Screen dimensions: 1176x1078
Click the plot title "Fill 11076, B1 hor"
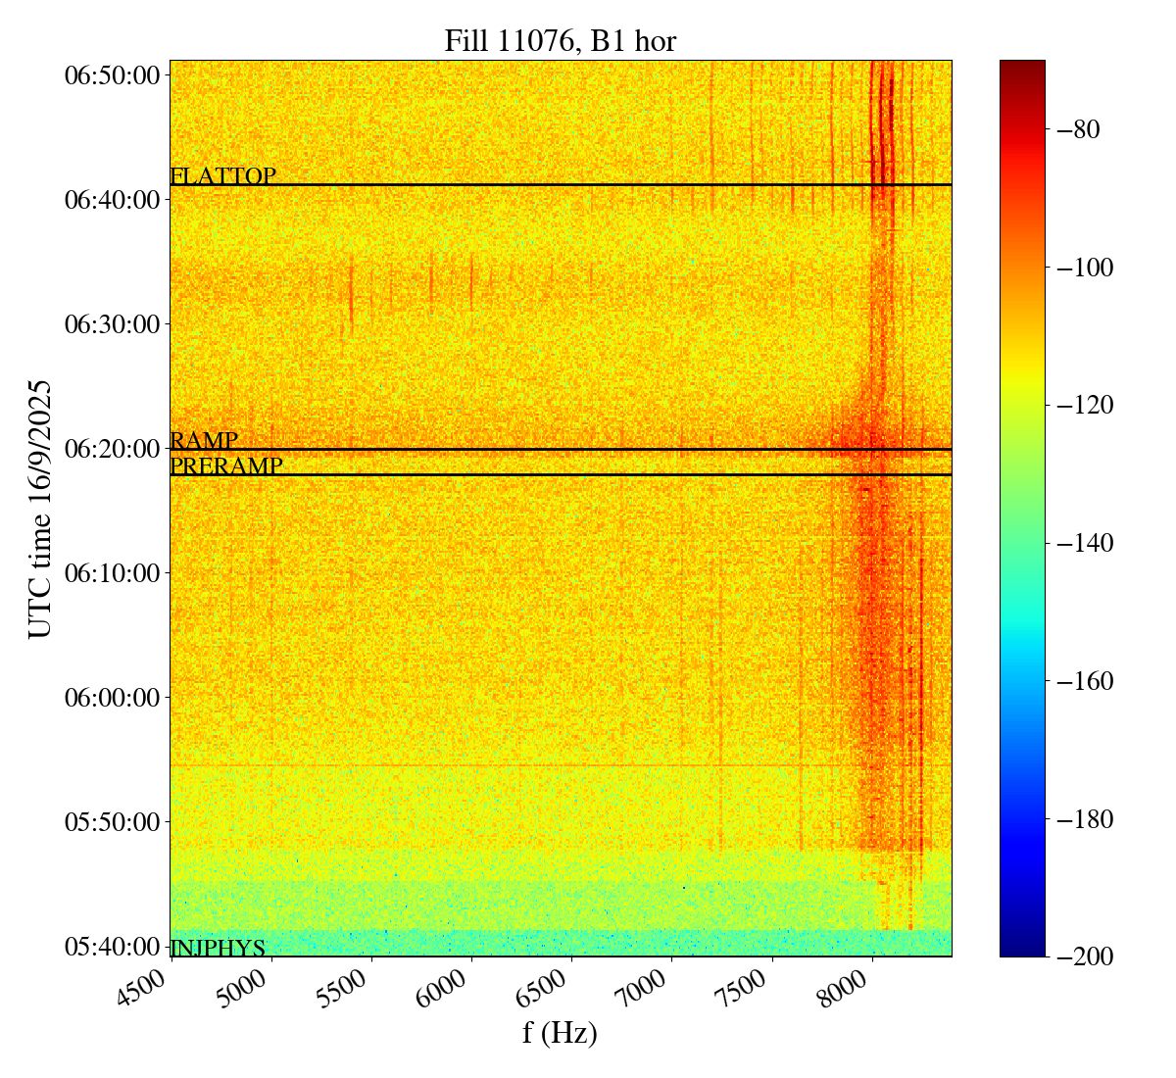[560, 40]
